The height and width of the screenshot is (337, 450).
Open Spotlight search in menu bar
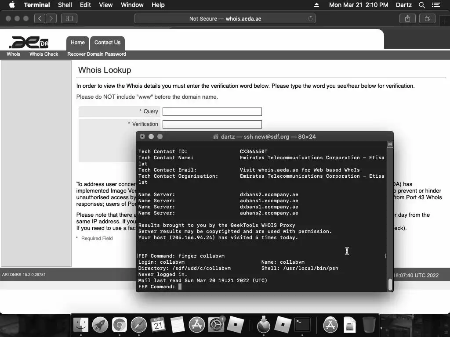click(x=421, y=5)
